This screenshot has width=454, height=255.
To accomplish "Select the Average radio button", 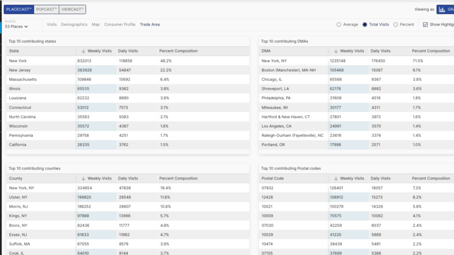I will point(339,25).
